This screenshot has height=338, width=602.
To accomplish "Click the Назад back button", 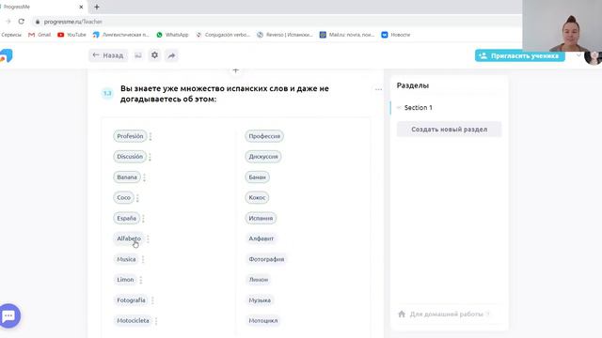I will click(x=108, y=55).
